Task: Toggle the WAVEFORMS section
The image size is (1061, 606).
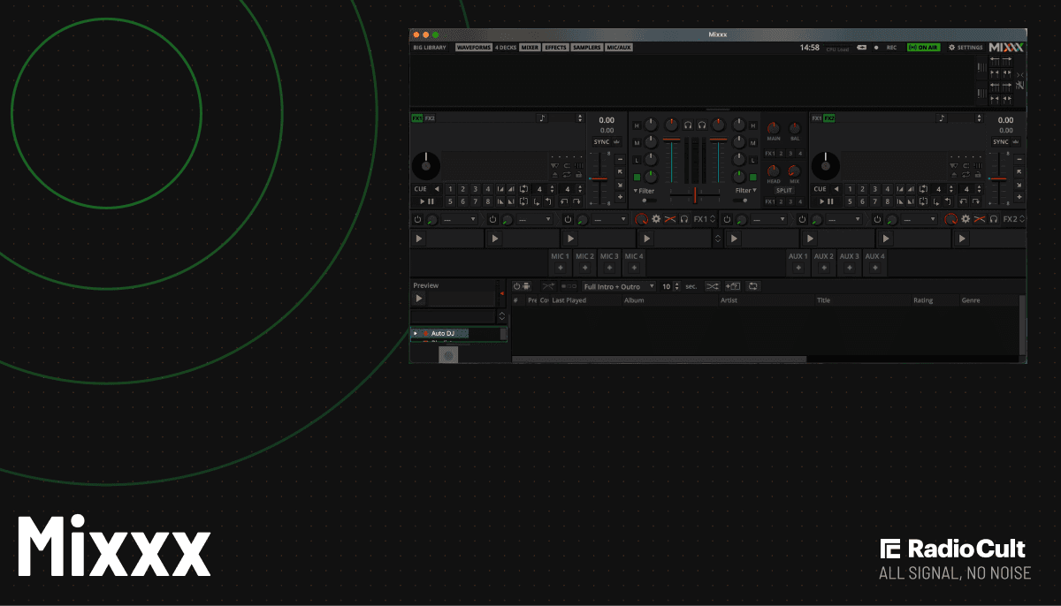Action: (x=474, y=48)
